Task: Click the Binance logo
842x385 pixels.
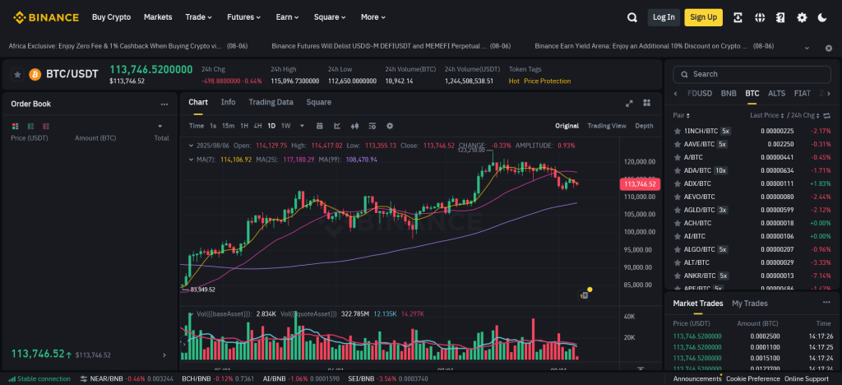Action: (x=46, y=17)
